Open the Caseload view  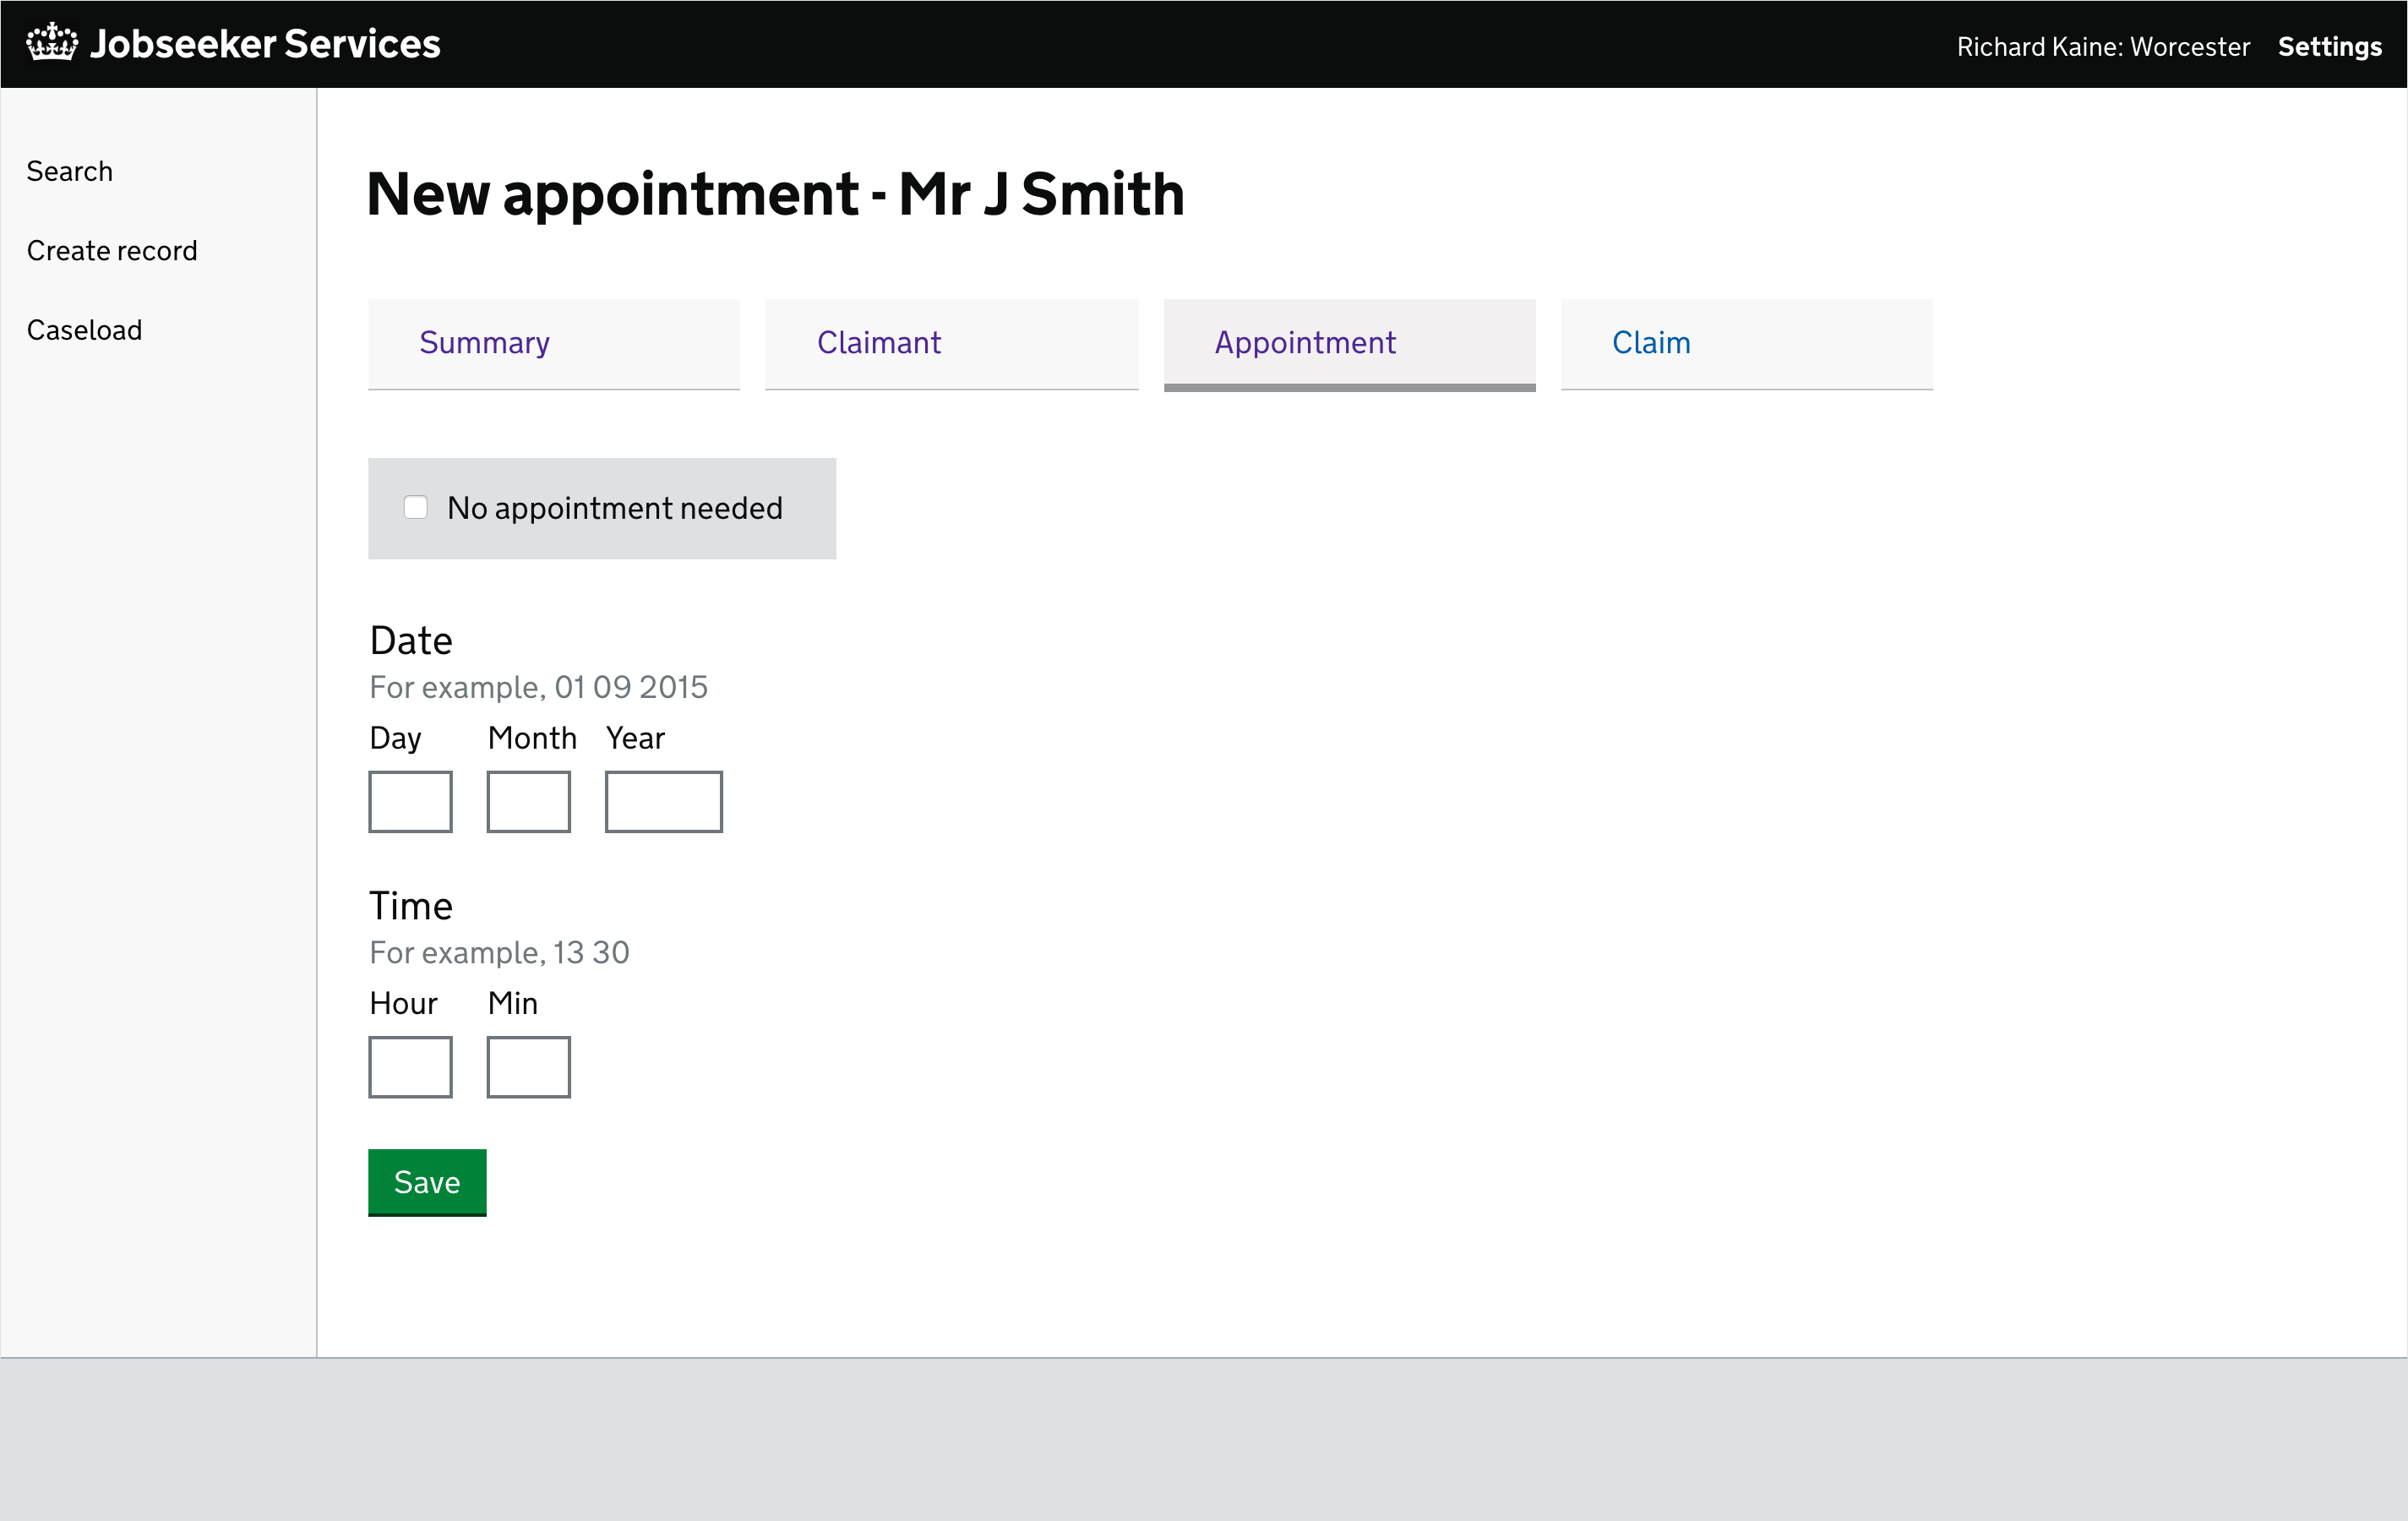pyautogui.click(x=84, y=329)
